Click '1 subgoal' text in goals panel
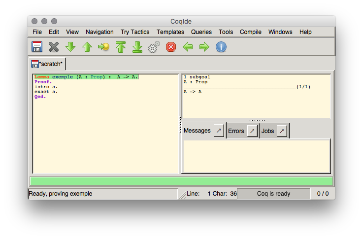Viewport: 363px width, 239px height. pyautogui.click(x=197, y=77)
